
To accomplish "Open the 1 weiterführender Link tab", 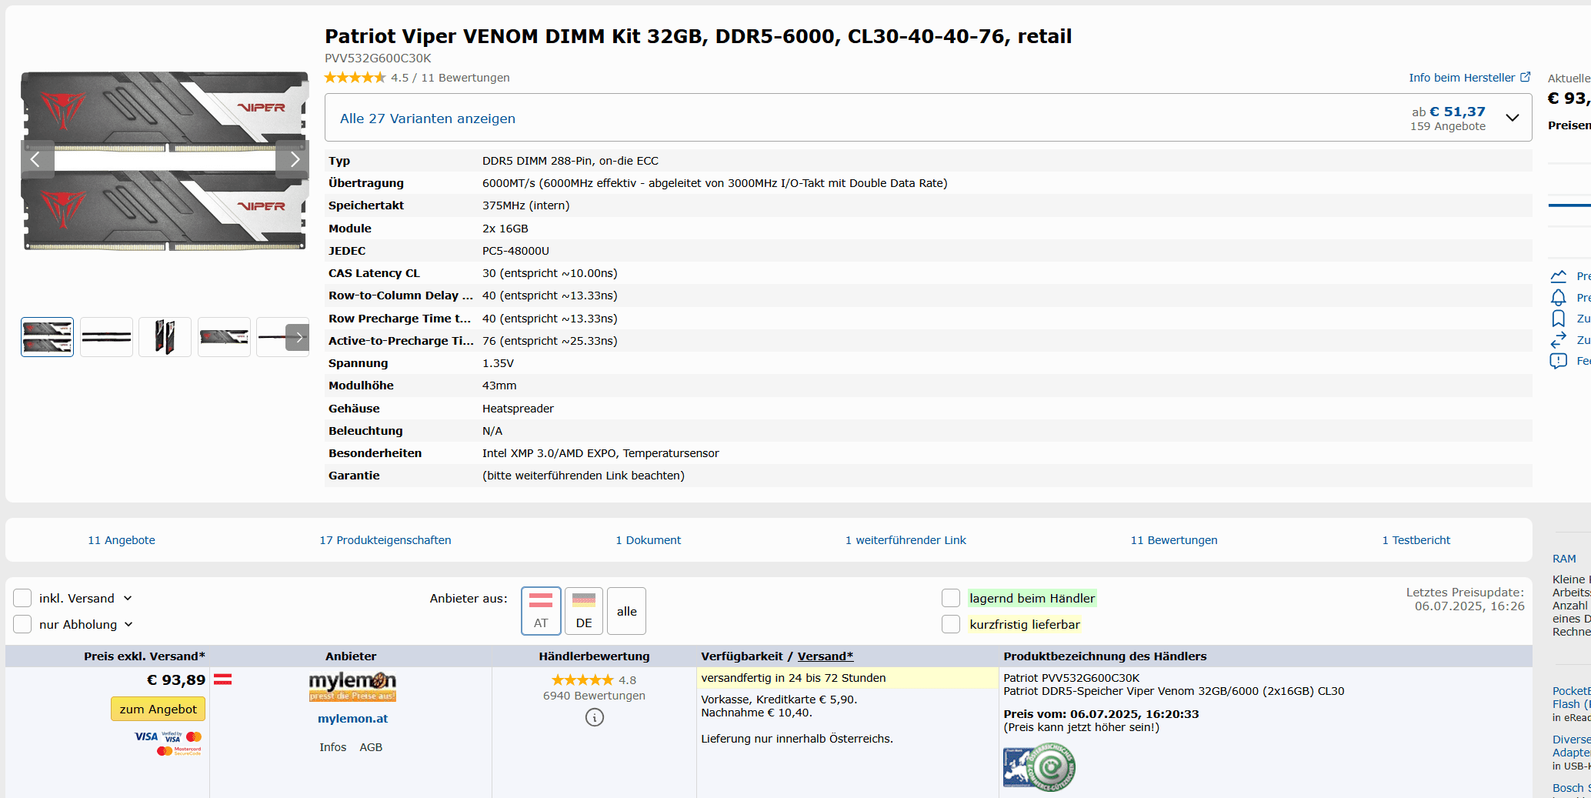I will [906, 540].
